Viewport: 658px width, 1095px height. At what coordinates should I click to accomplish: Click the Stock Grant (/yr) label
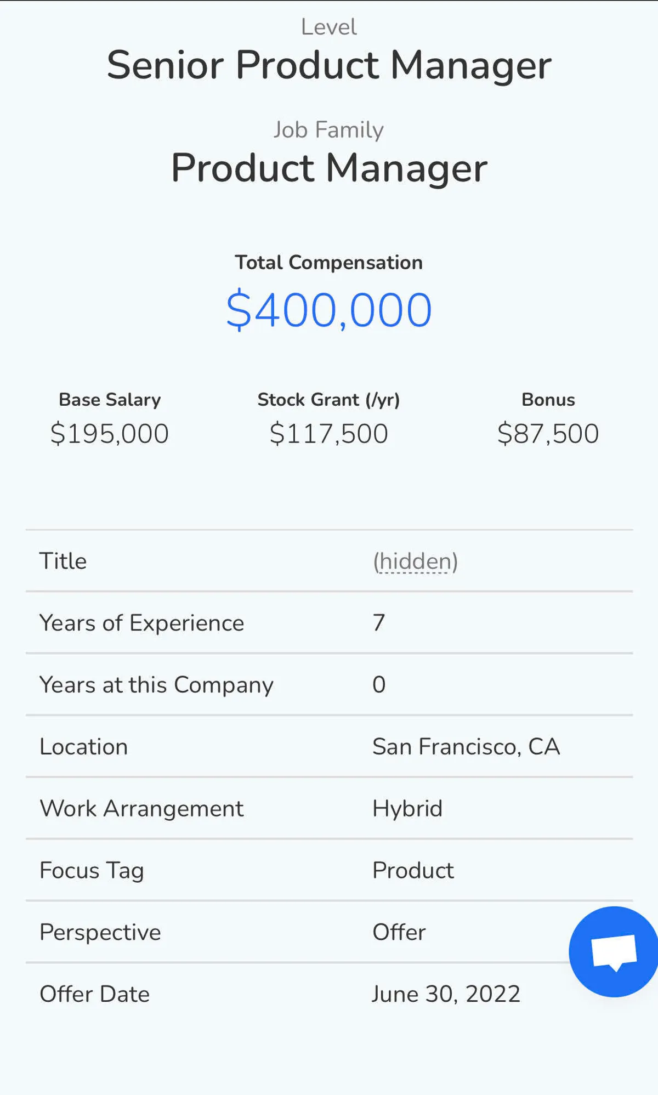click(x=329, y=400)
